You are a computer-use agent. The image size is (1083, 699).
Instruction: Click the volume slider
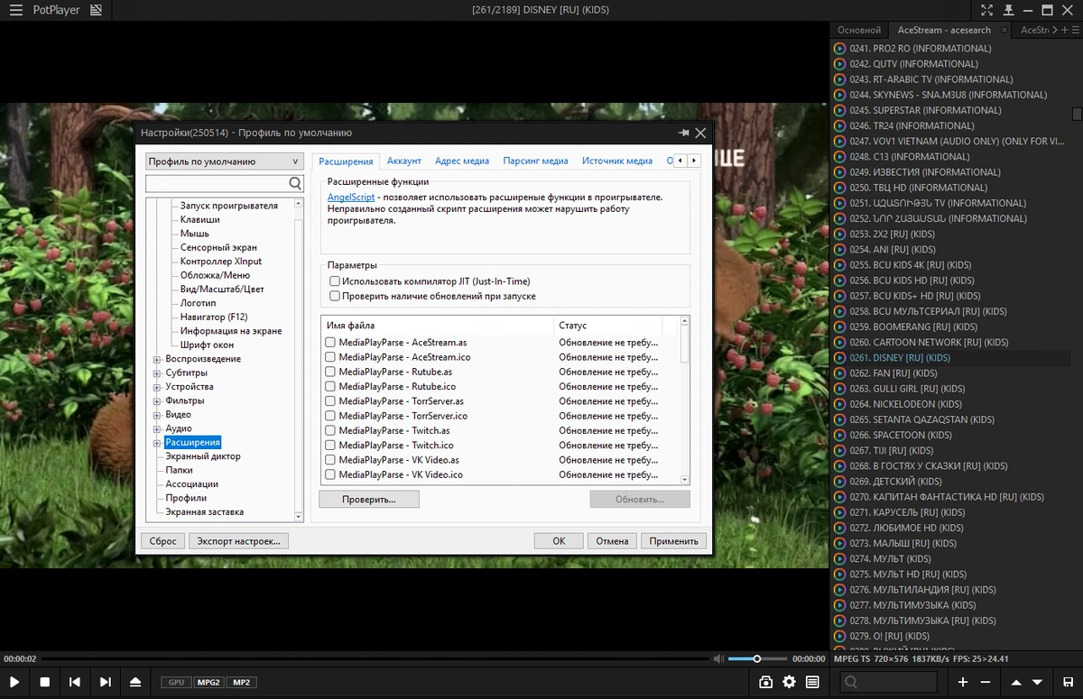(x=758, y=658)
